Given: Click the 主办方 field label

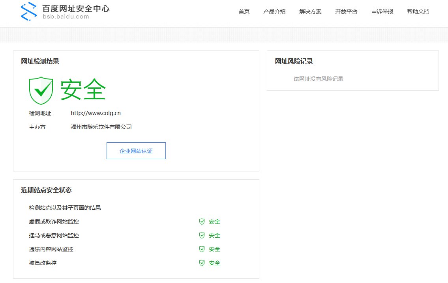Looking at the screenshot, I should click(x=37, y=127).
